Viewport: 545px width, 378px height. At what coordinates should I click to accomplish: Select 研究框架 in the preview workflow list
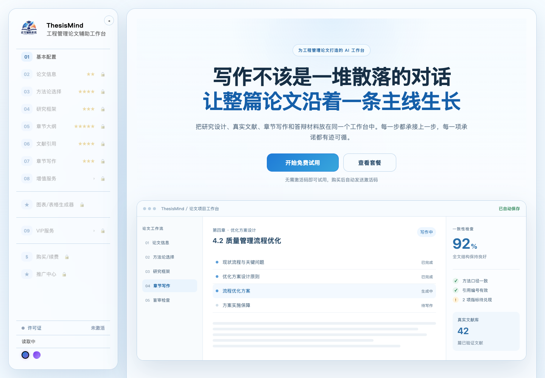coord(170,271)
